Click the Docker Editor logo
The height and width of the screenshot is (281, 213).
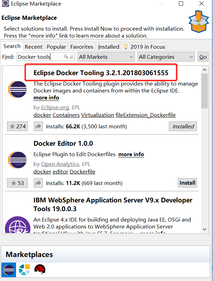pyautogui.click(x=17, y=160)
